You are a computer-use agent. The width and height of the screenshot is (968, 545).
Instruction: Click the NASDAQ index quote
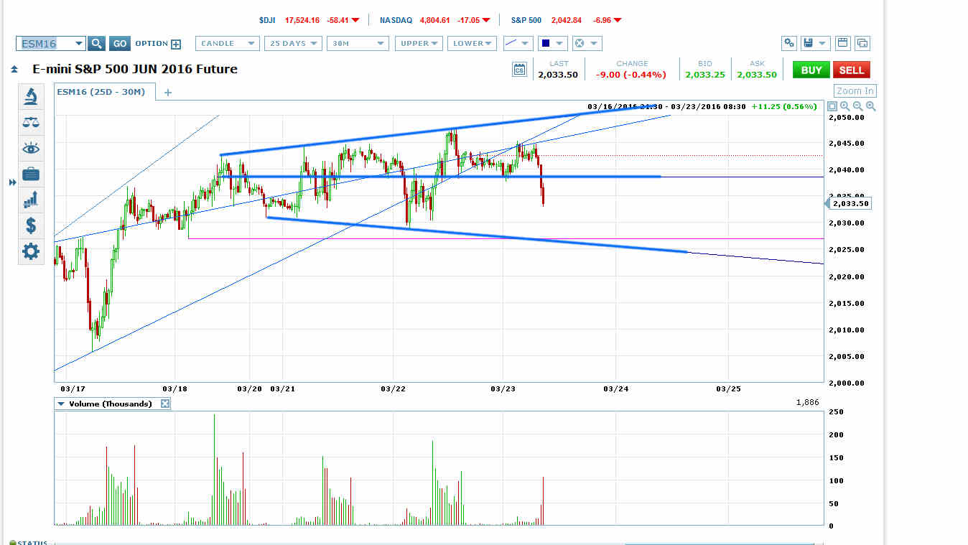435,20
